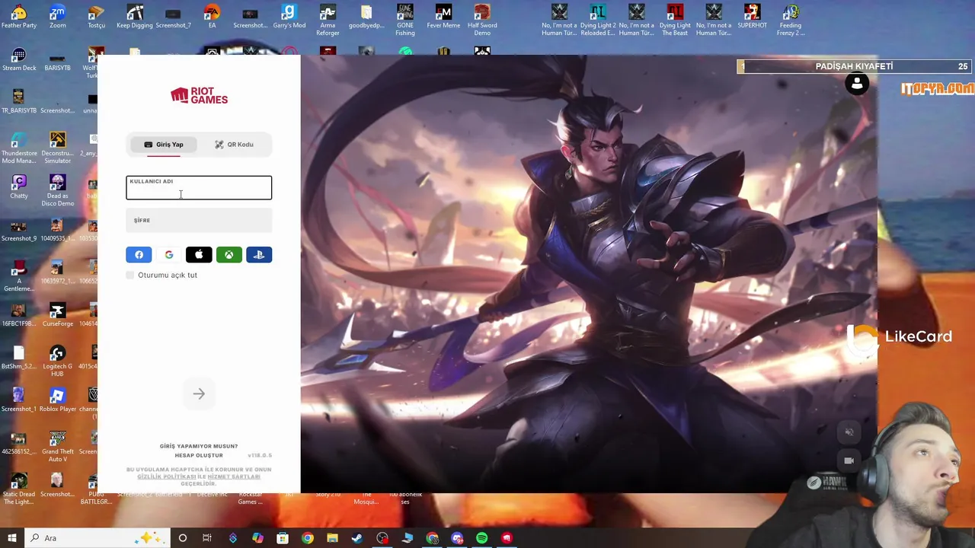The height and width of the screenshot is (548, 975).
Task: Sign in with the Facebook icon
Action: (139, 255)
